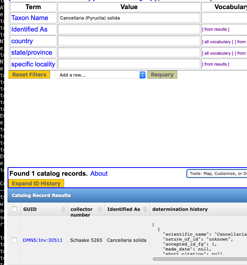Click the 'Found 1 catalog records.' text
Viewport: 247px width, 265px height.
click(48, 173)
